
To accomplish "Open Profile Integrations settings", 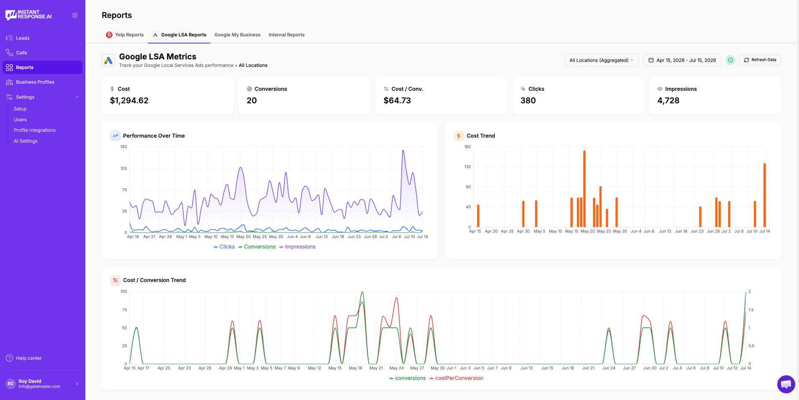I will pyautogui.click(x=35, y=130).
